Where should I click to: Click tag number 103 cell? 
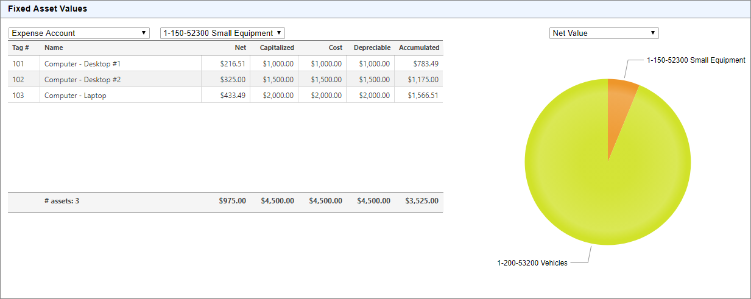18,96
